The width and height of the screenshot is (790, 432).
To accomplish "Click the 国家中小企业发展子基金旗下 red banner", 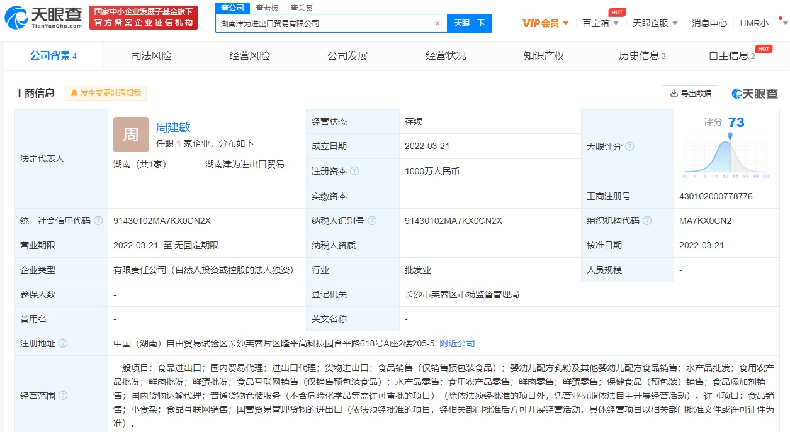I will 143,18.
